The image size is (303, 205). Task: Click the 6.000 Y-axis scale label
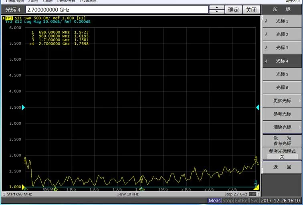coord(15,28)
